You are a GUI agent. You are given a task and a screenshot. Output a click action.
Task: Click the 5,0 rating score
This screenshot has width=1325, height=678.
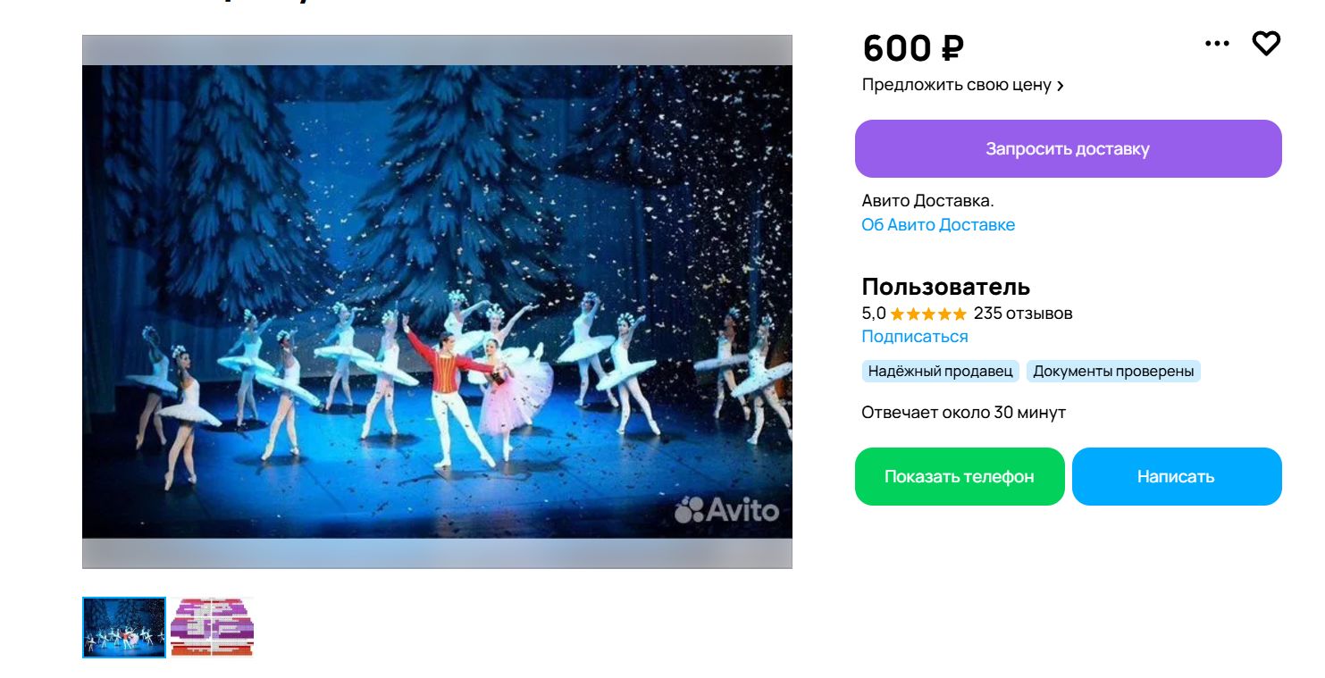[x=873, y=314]
